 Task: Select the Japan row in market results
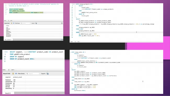[7, 30]
